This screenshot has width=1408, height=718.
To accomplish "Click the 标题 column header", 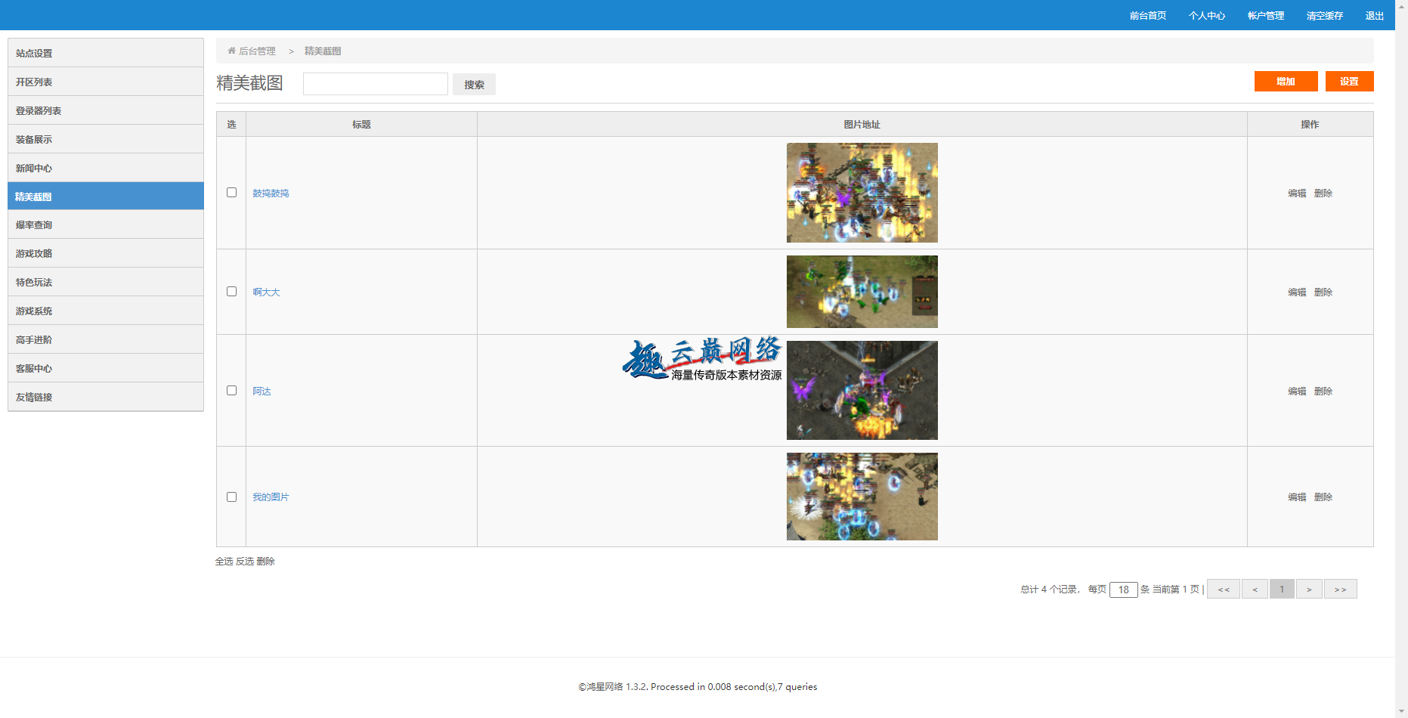I will point(361,125).
